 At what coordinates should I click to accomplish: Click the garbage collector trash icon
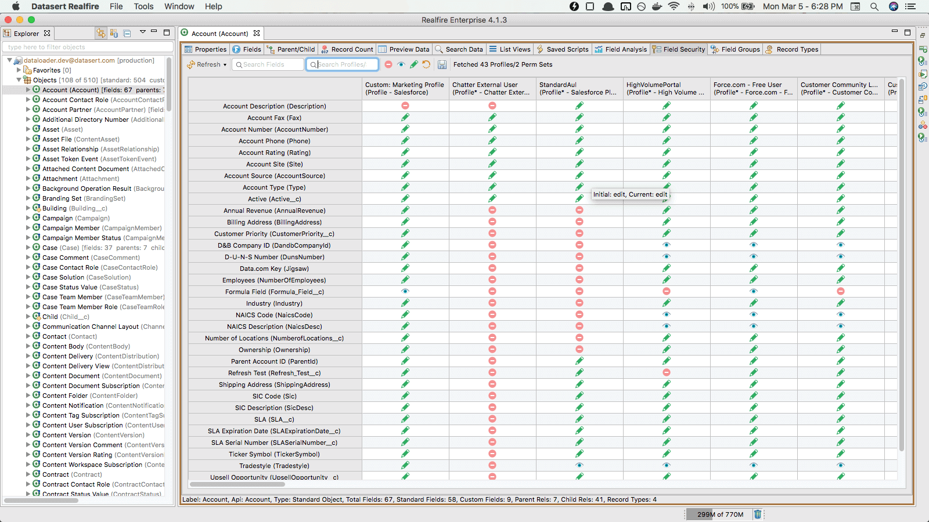click(758, 514)
